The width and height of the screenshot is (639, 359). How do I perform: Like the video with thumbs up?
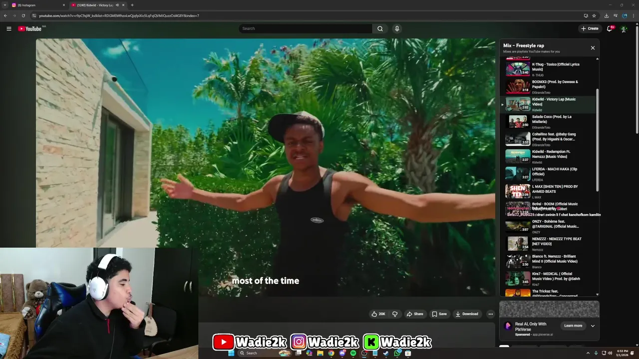pos(378,314)
